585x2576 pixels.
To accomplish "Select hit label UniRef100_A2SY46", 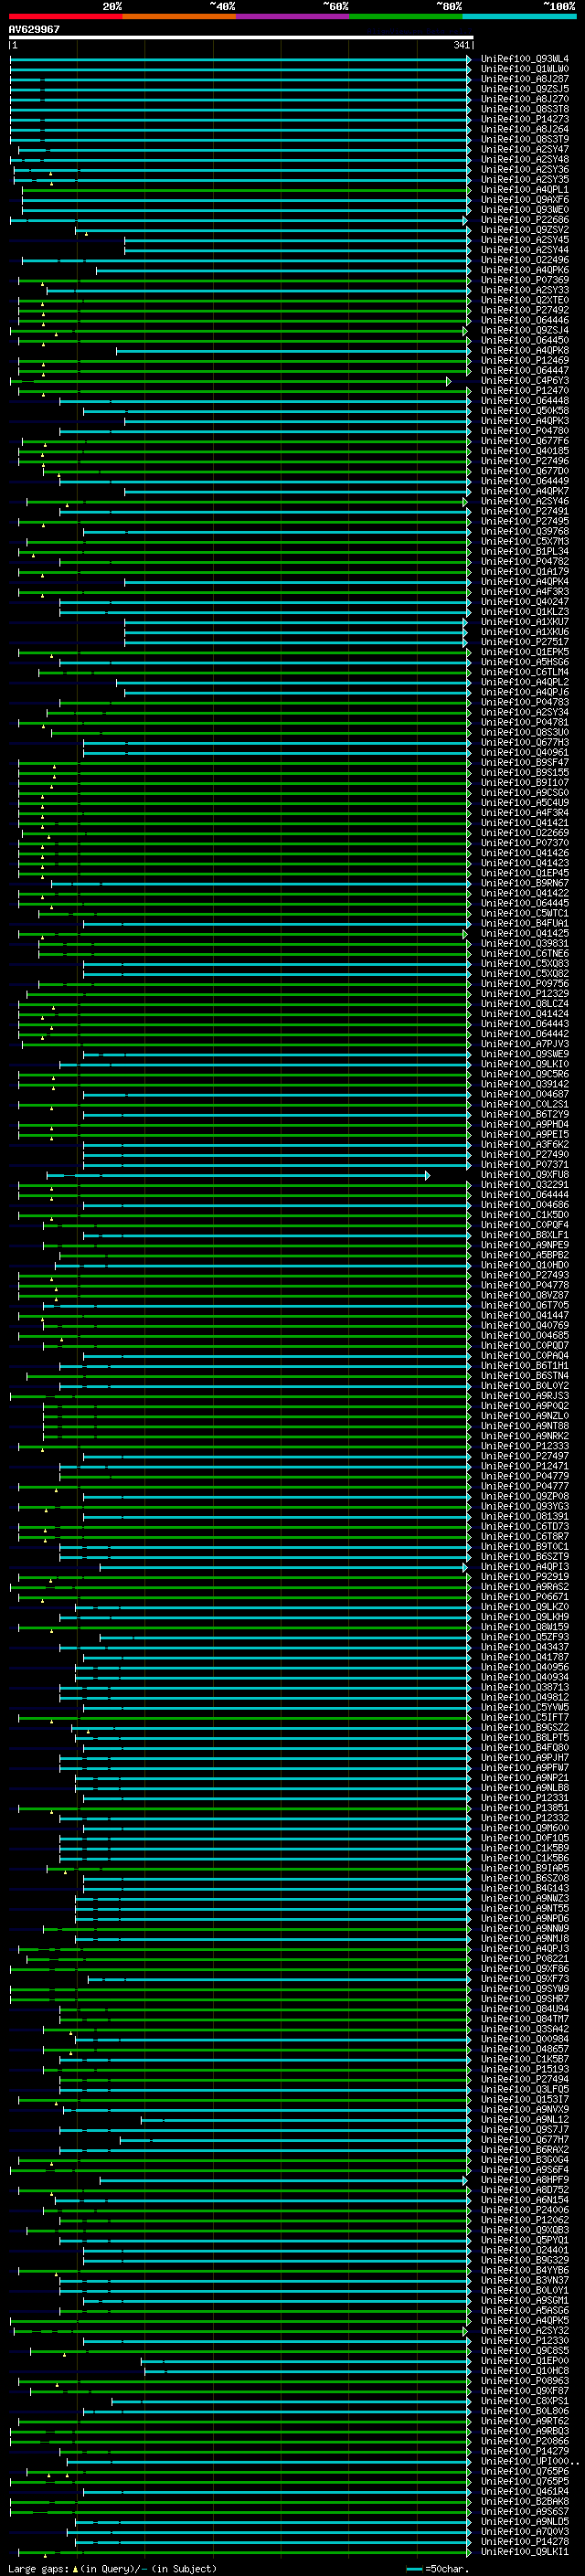I will pyautogui.click(x=525, y=501).
